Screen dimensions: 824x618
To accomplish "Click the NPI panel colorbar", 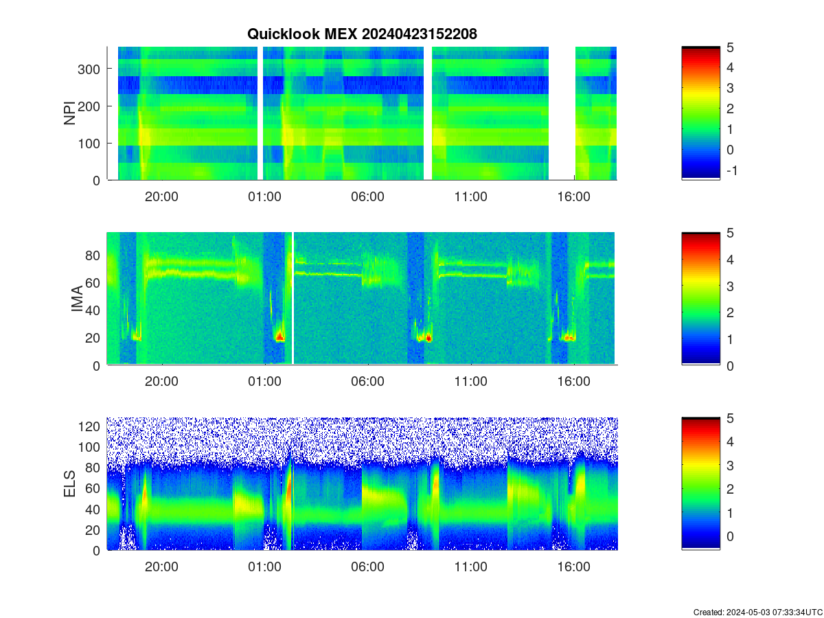I will pos(701,113).
